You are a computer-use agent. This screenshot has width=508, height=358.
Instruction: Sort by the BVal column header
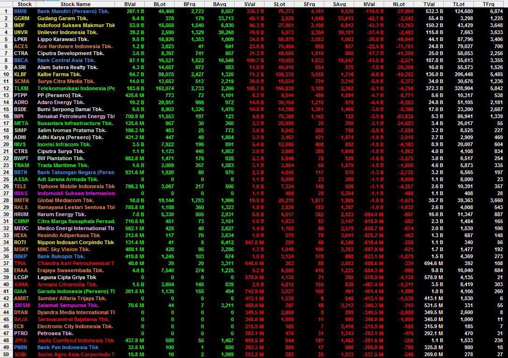tap(129, 4)
